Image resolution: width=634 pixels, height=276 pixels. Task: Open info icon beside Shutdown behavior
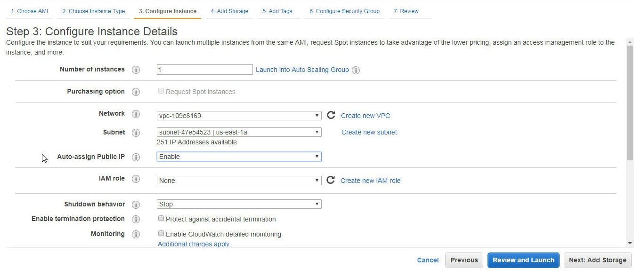pos(136,205)
